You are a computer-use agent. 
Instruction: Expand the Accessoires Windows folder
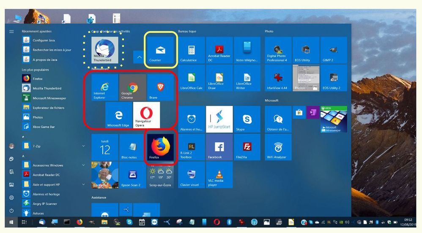[83, 165]
